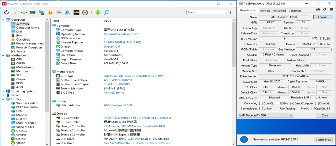The height and width of the screenshot is (146, 336).
Task: Open the Microsoft Windows 10 Pro link
Action: (x=122, y=34)
